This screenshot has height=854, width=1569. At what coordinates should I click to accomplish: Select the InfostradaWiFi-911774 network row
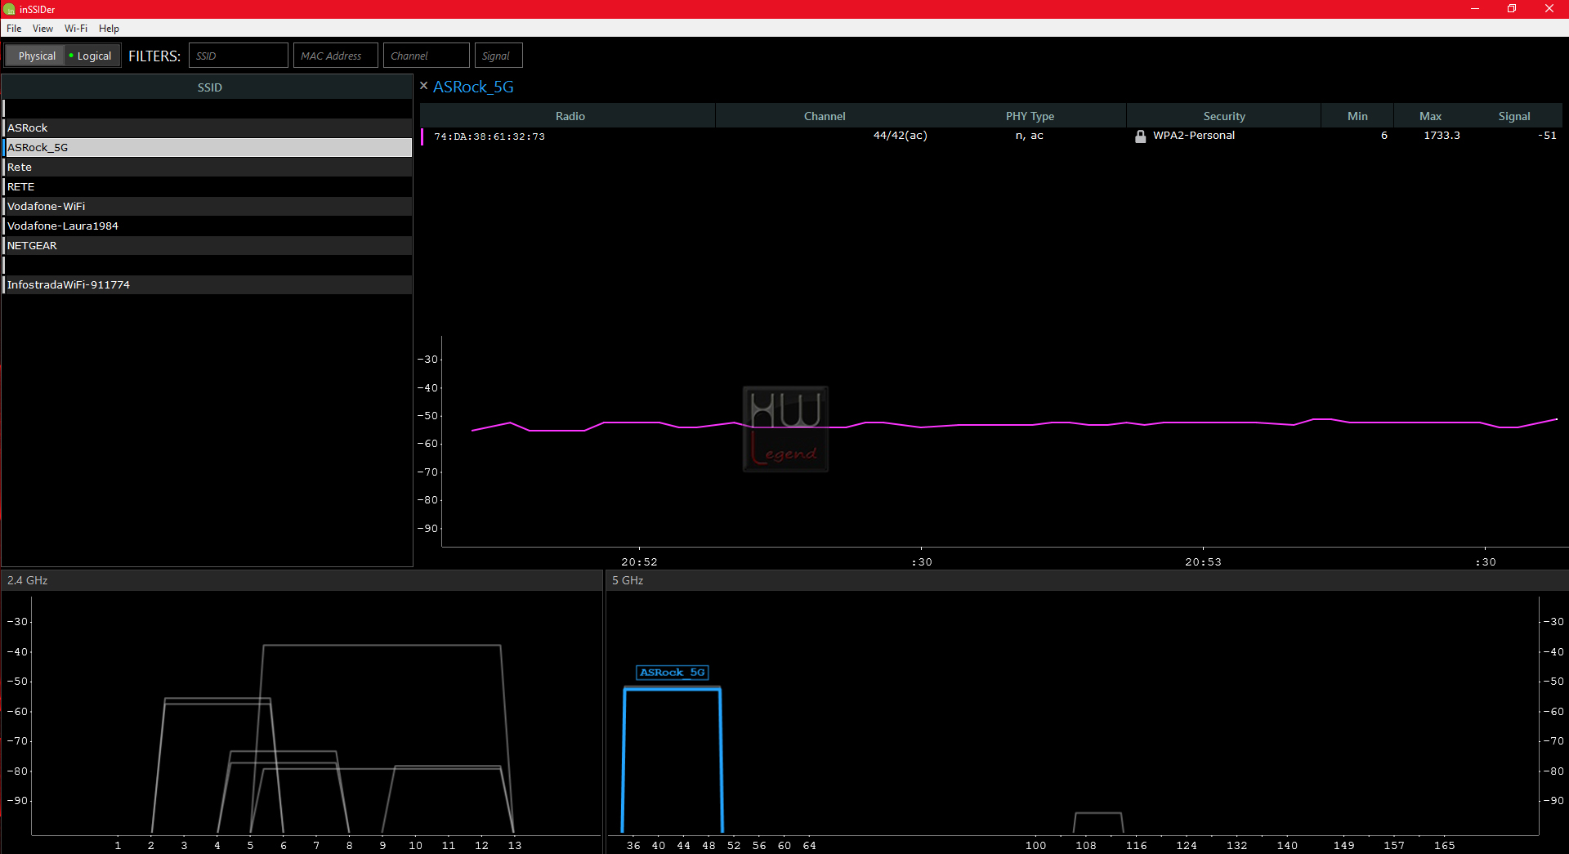(208, 284)
